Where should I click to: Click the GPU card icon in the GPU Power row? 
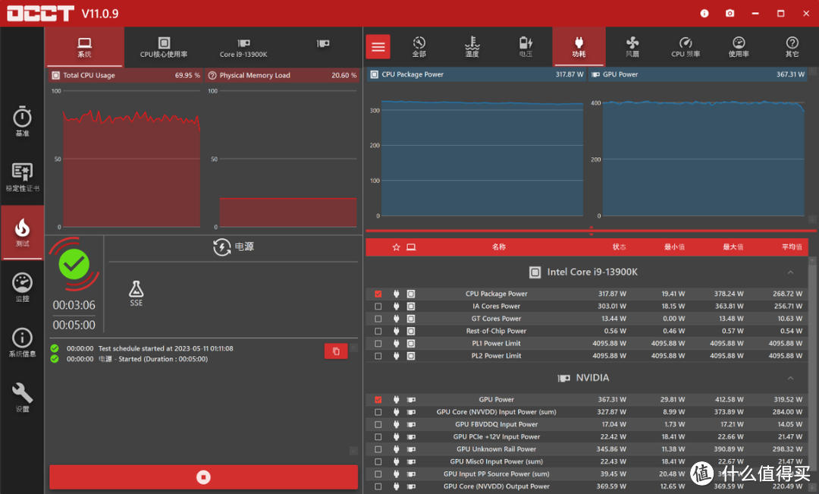(411, 400)
